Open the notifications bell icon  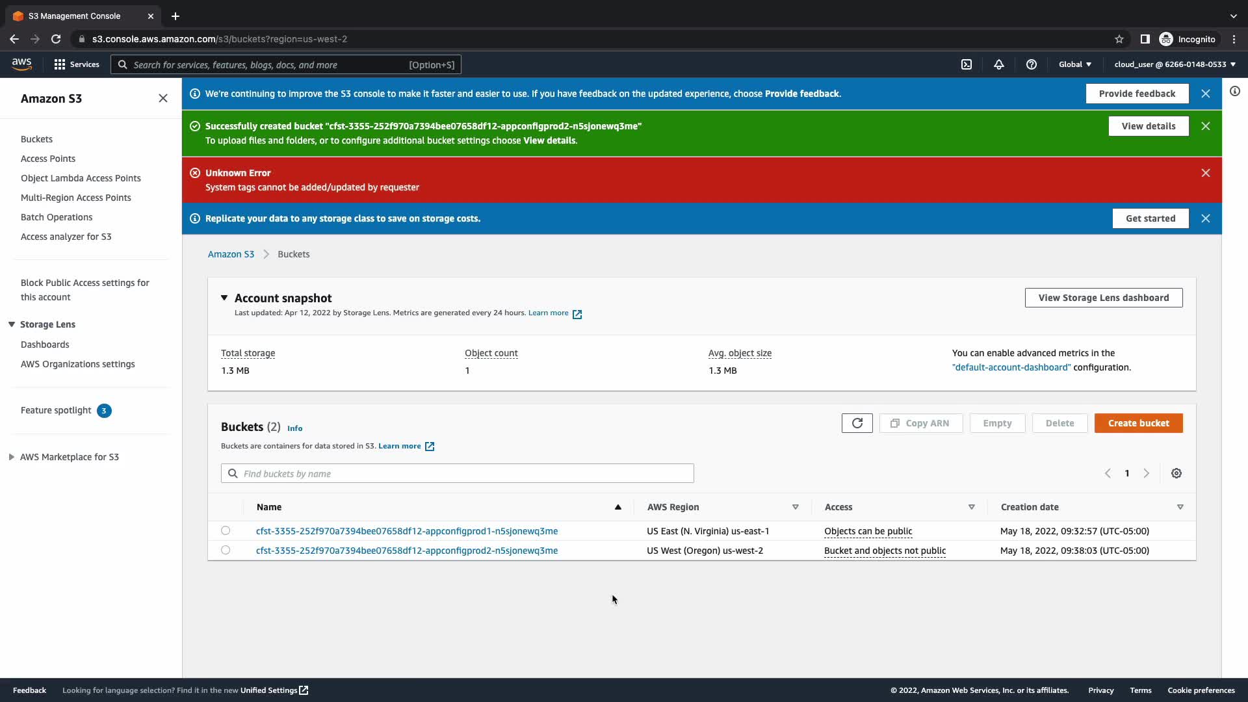999,64
